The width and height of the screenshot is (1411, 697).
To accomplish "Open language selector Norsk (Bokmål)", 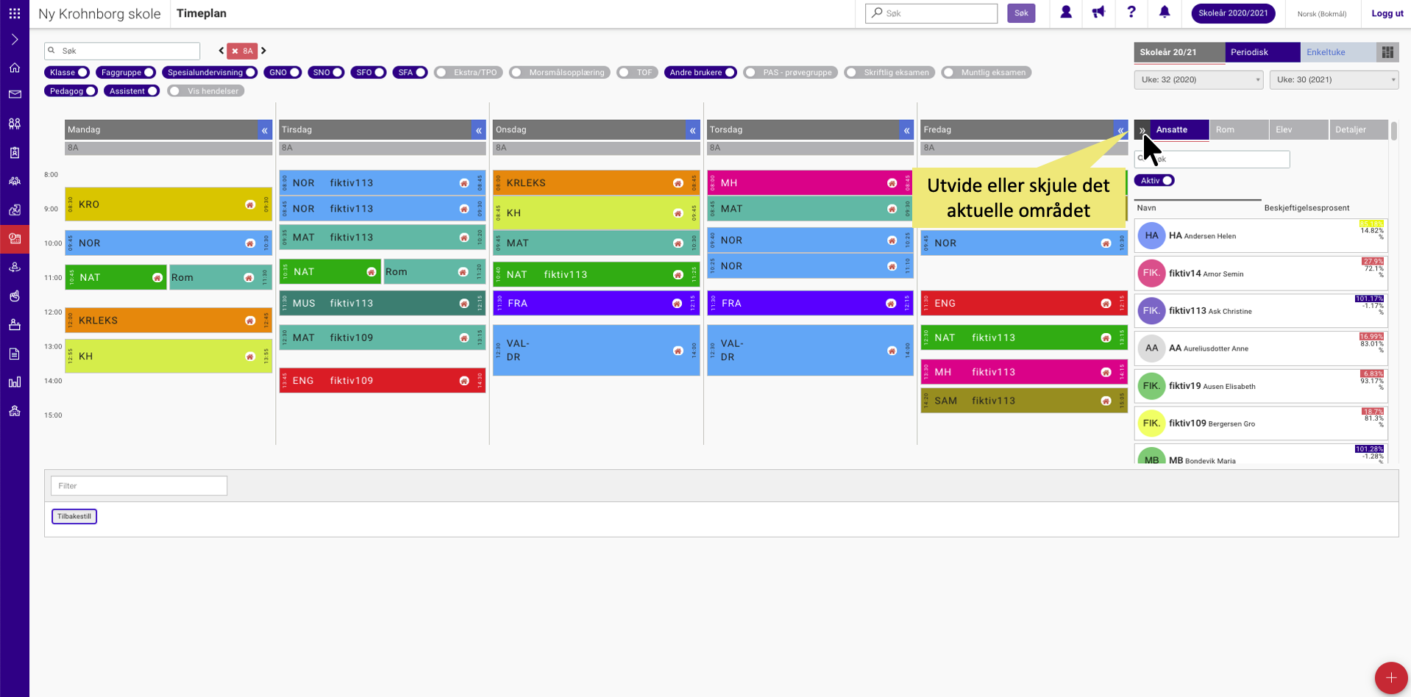I will [x=1322, y=14].
